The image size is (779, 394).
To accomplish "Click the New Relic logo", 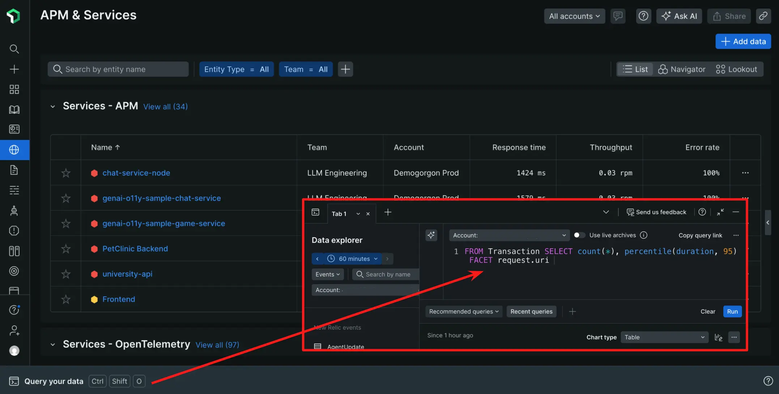I will (13, 16).
